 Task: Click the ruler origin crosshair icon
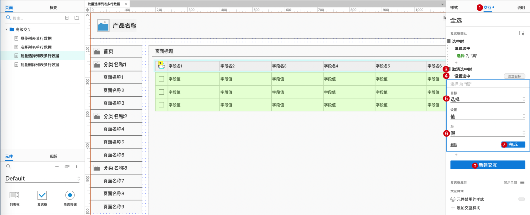88,10
